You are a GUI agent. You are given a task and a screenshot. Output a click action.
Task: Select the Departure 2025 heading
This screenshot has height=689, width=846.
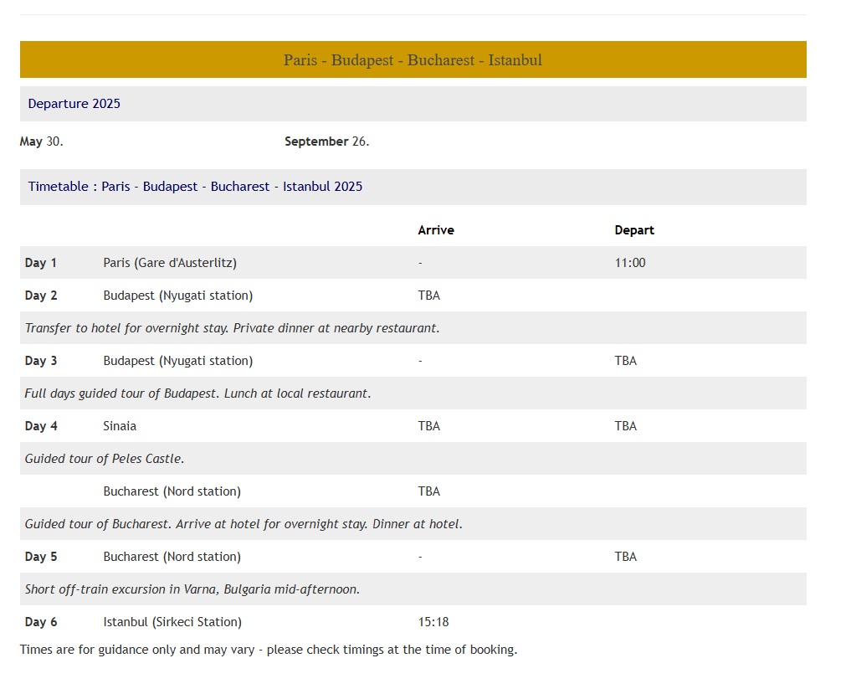point(74,104)
